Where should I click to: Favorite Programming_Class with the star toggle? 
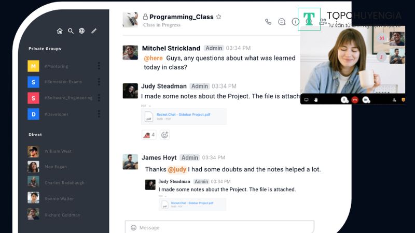(x=218, y=17)
